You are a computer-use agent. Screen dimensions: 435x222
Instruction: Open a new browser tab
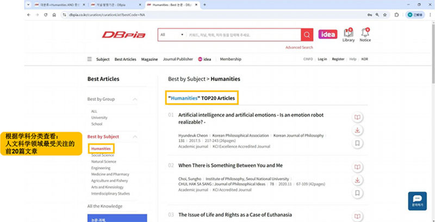point(205,5)
